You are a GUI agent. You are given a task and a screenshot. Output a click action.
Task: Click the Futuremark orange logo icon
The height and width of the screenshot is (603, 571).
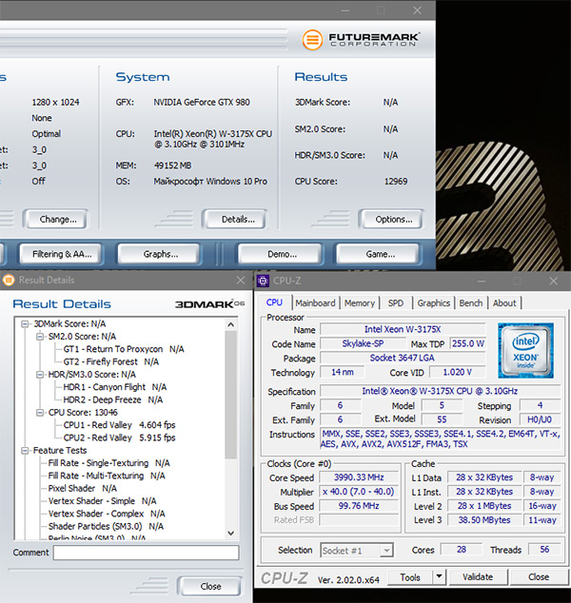[x=312, y=40]
